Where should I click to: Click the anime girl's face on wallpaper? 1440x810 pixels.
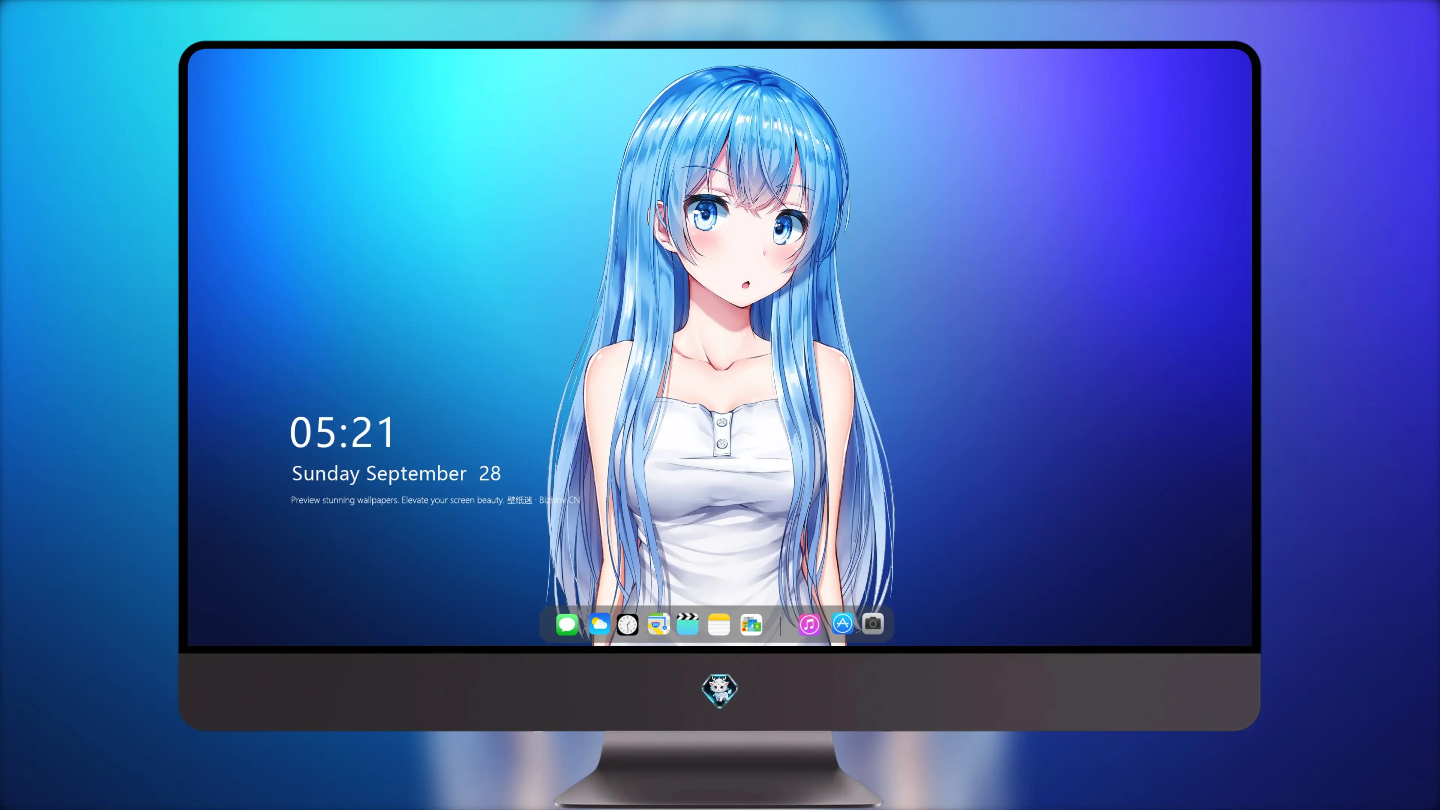[x=744, y=240]
